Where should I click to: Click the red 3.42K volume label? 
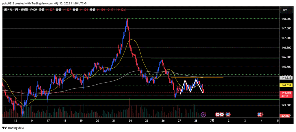pos(285,116)
